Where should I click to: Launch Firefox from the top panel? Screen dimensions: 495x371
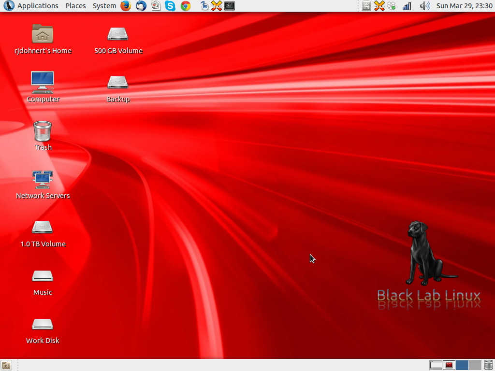[x=126, y=6]
